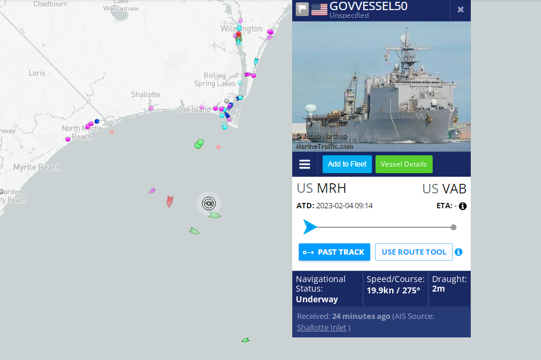541x360 pixels.
Task: Click the grey destination endpoint of voyage line
Action: pos(454,227)
